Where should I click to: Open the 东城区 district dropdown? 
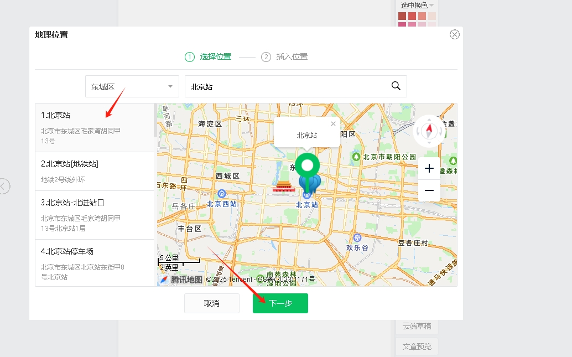(132, 87)
